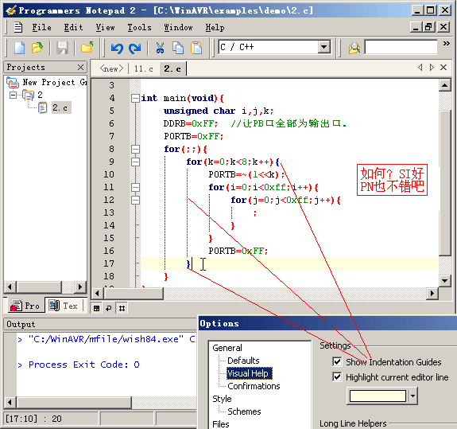457x429 pixels.
Task: Undo the last edit with the Undo arrow
Action: tap(117, 48)
